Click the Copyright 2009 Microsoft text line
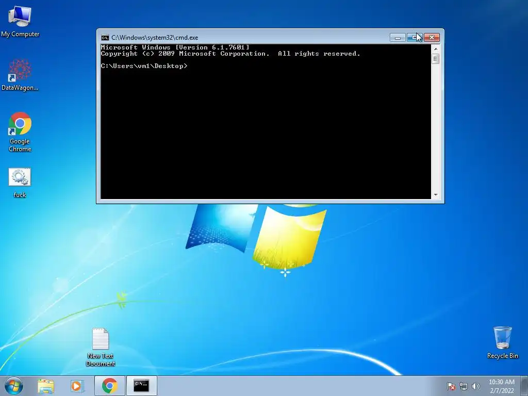 [230, 54]
